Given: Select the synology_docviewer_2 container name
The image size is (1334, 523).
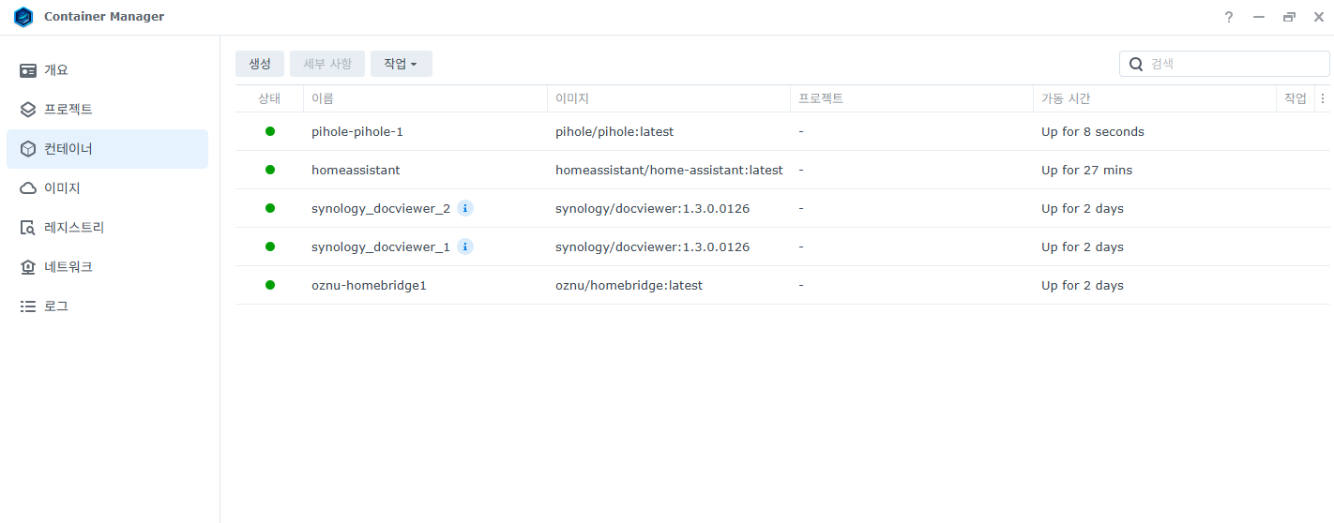Looking at the screenshot, I should (x=381, y=208).
